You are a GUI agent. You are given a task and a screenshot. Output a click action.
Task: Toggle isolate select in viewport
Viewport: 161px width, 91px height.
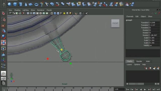pos(76,13)
